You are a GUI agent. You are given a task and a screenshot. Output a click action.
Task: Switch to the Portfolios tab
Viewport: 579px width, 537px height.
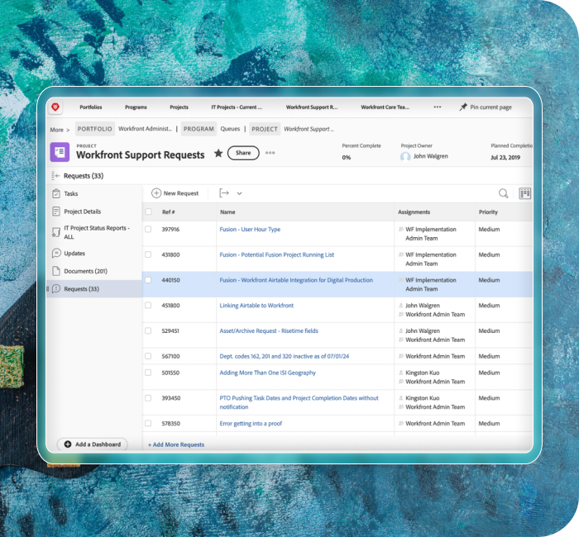(x=91, y=107)
